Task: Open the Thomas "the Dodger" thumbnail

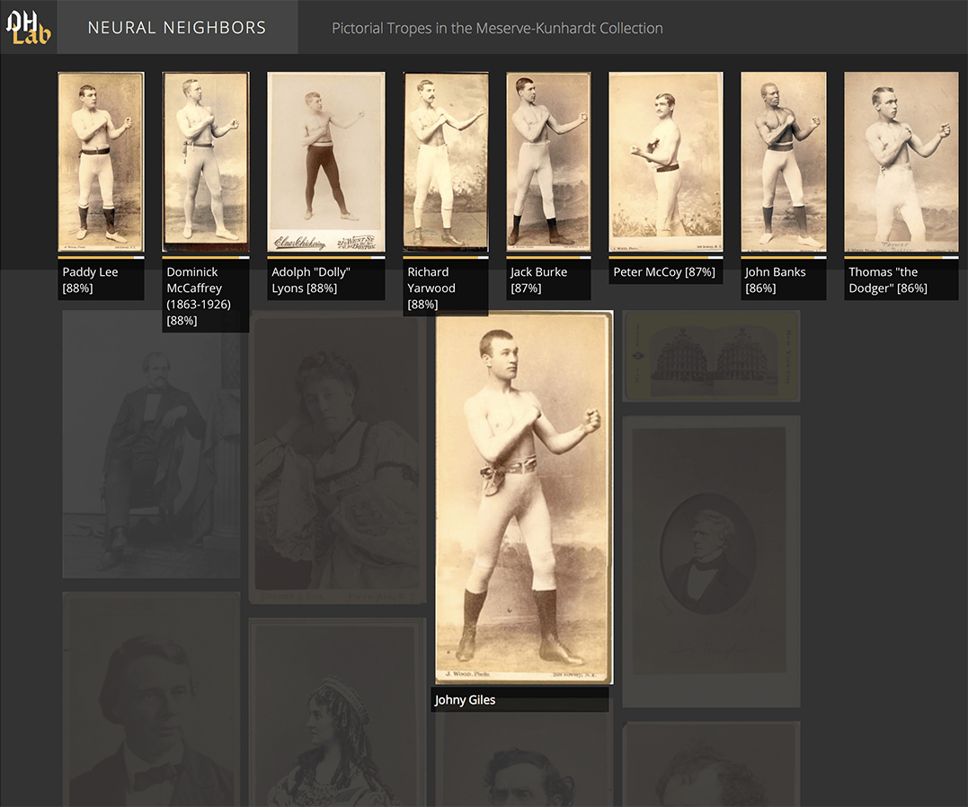Action: 901,162
